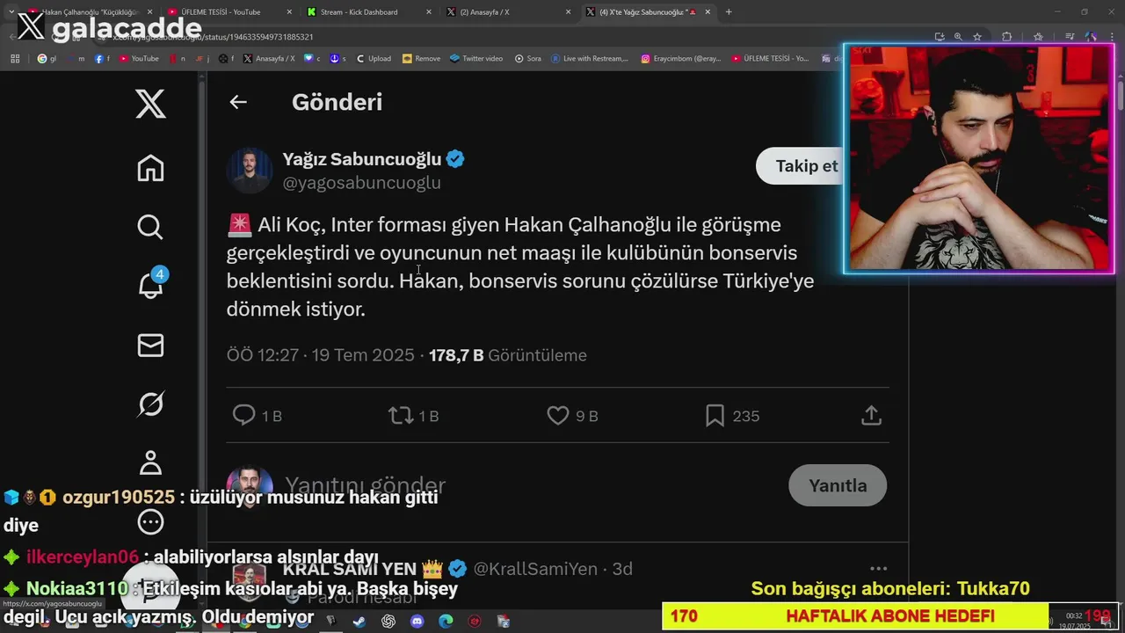The image size is (1125, 633).
Task: Open the Profile person icon in sidebar
Action: click(150, 462)
